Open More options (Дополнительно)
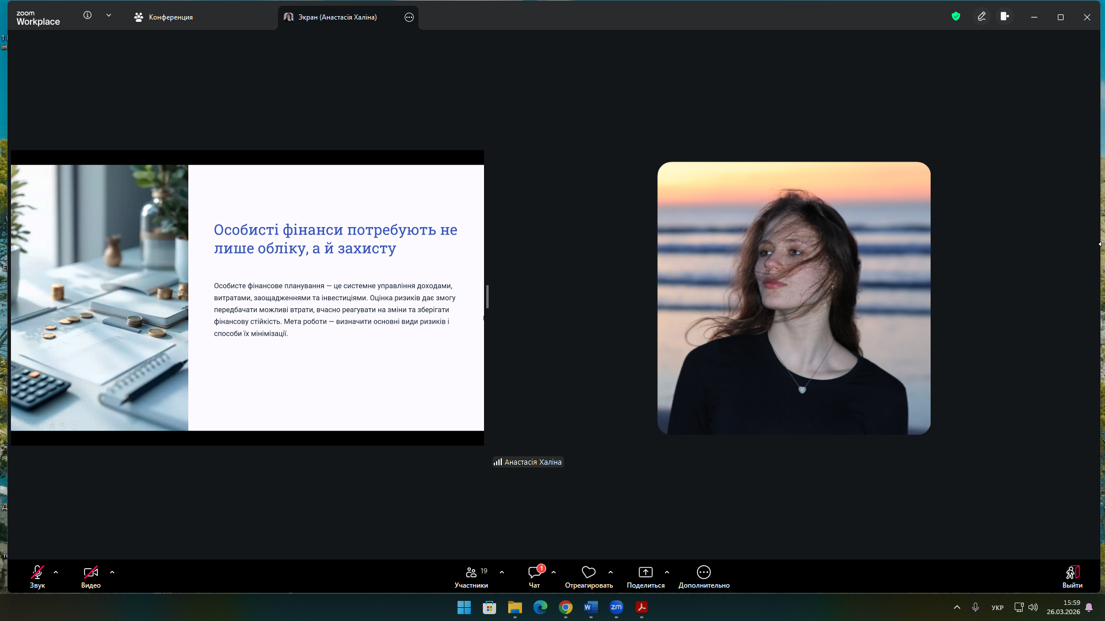1105x621 pixels. click(703, 573)
